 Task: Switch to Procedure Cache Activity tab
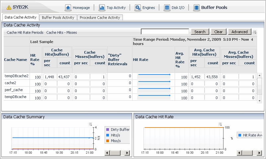[100, 18]
